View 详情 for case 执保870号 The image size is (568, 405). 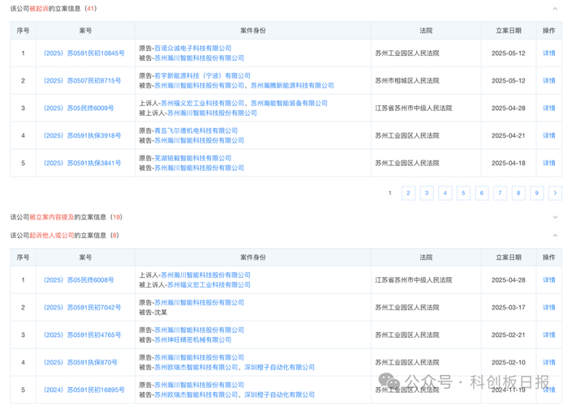click(x=549, y=362)
